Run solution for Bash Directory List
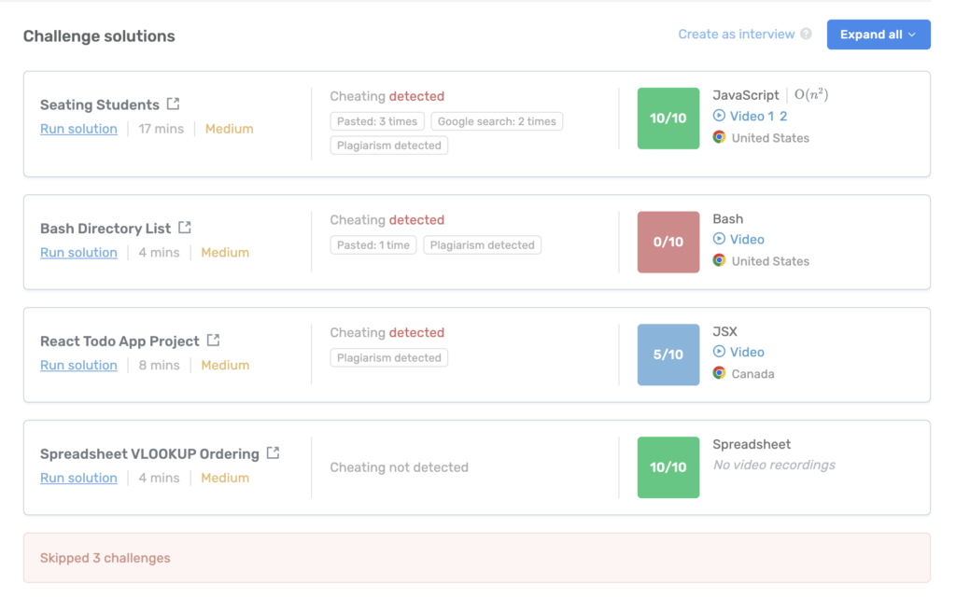956x598 pixels. click(78, 252)
